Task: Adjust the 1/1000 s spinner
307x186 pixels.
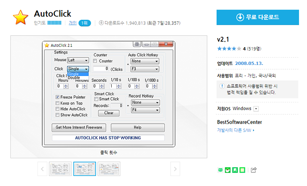Action: [155, 86]
